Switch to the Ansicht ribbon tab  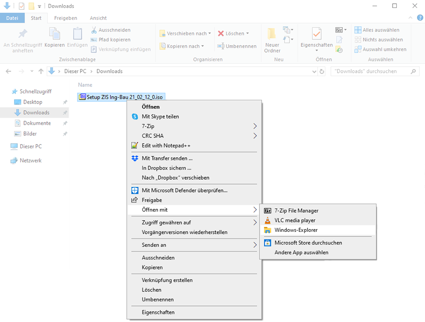[98, 18]
